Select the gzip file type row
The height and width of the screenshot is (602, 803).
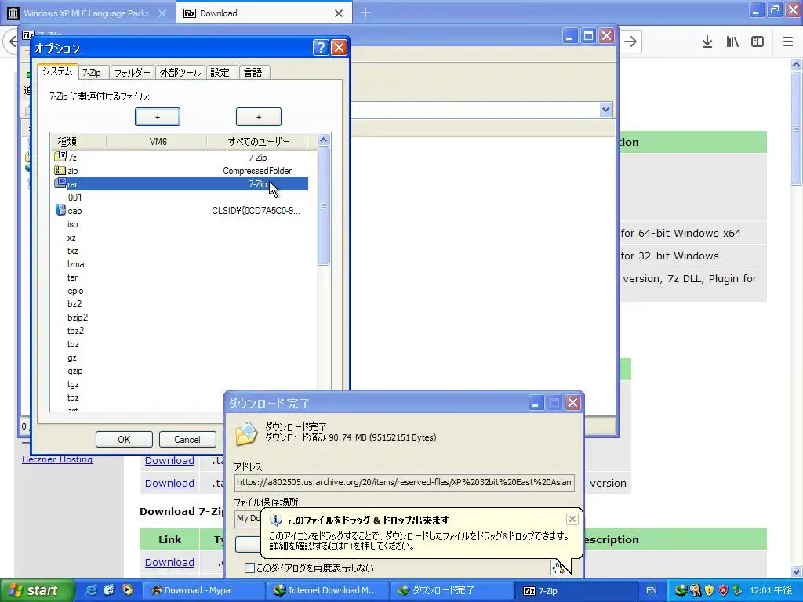pyautogui.click(x=180, y=371)
